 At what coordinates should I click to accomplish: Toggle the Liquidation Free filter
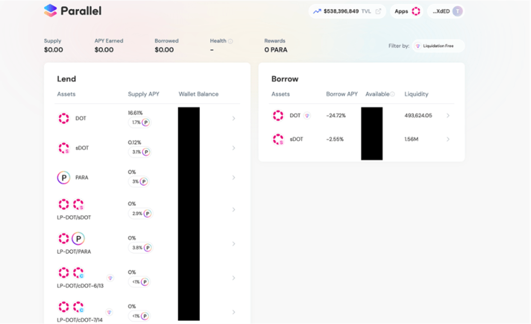point(438,46)
